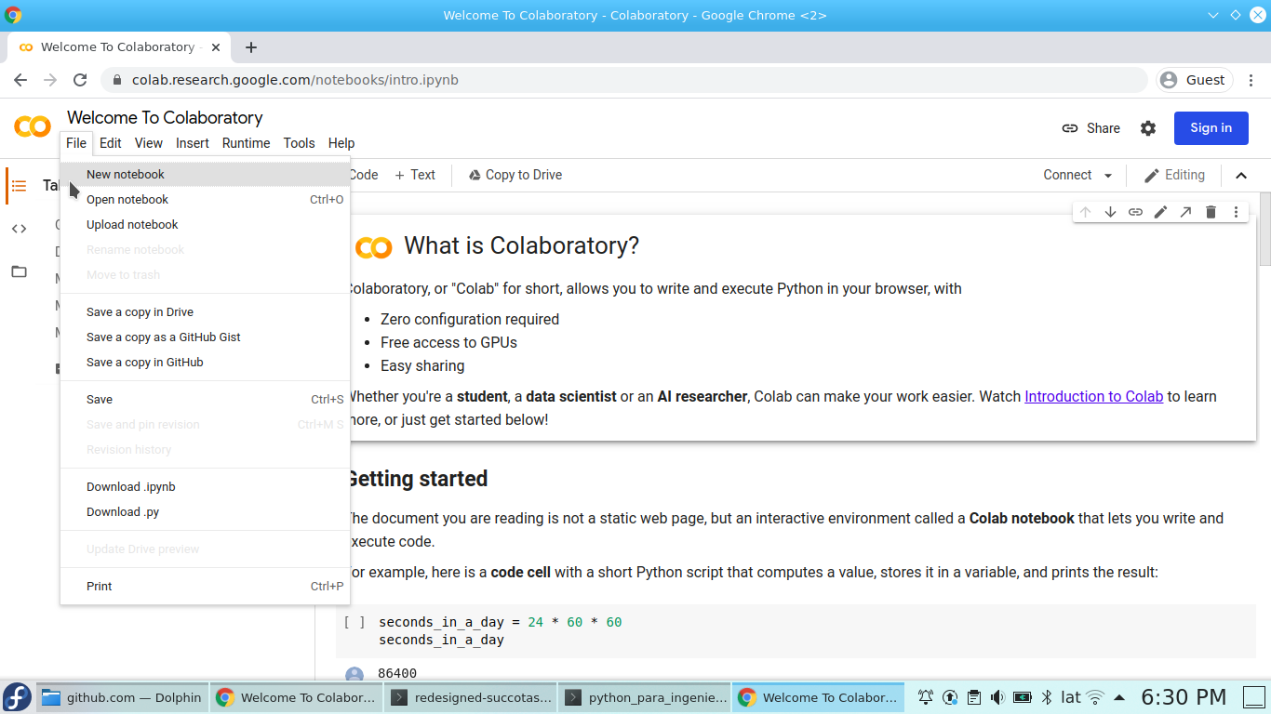
Task: Click the Colab logo in header
Action: pyautogui.click(x=33, y=126)
